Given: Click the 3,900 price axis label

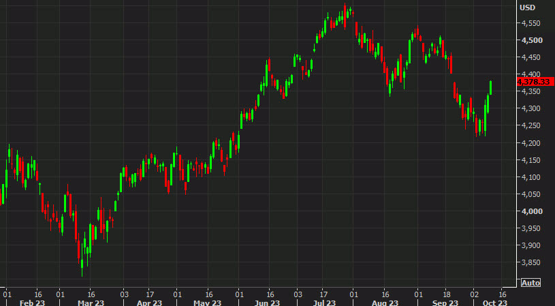Looking at the screenshot, I should [x=531, y=245].
